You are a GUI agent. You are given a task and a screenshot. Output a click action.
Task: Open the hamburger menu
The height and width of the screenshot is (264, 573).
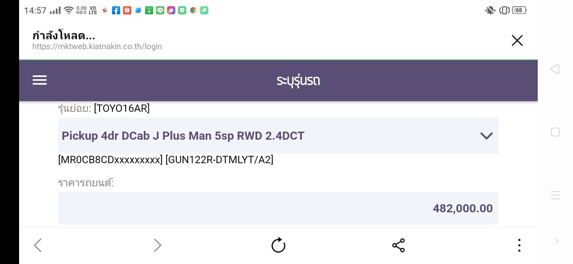[40, 80]
